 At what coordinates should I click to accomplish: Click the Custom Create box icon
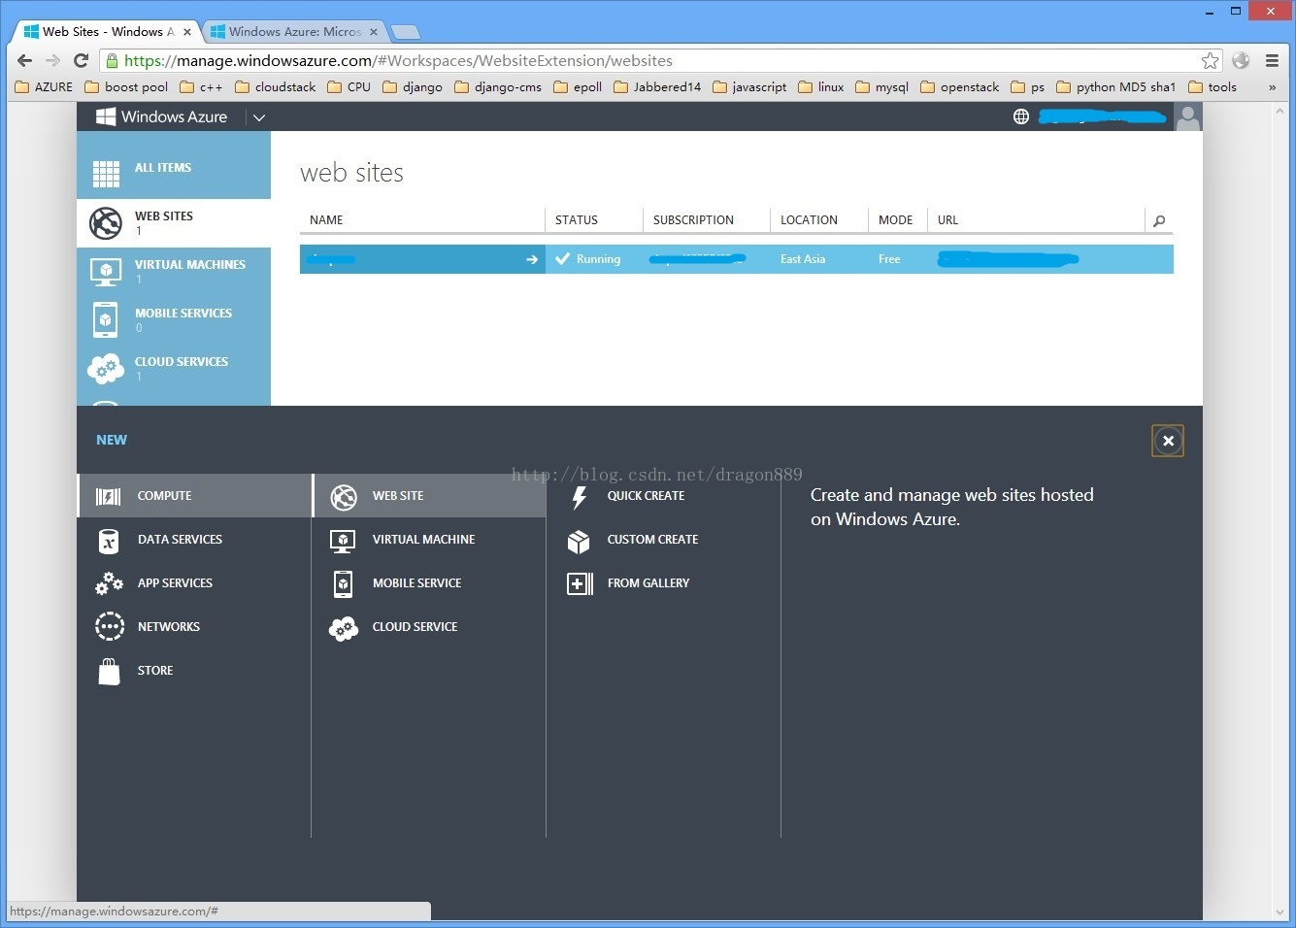coord(579,541)
